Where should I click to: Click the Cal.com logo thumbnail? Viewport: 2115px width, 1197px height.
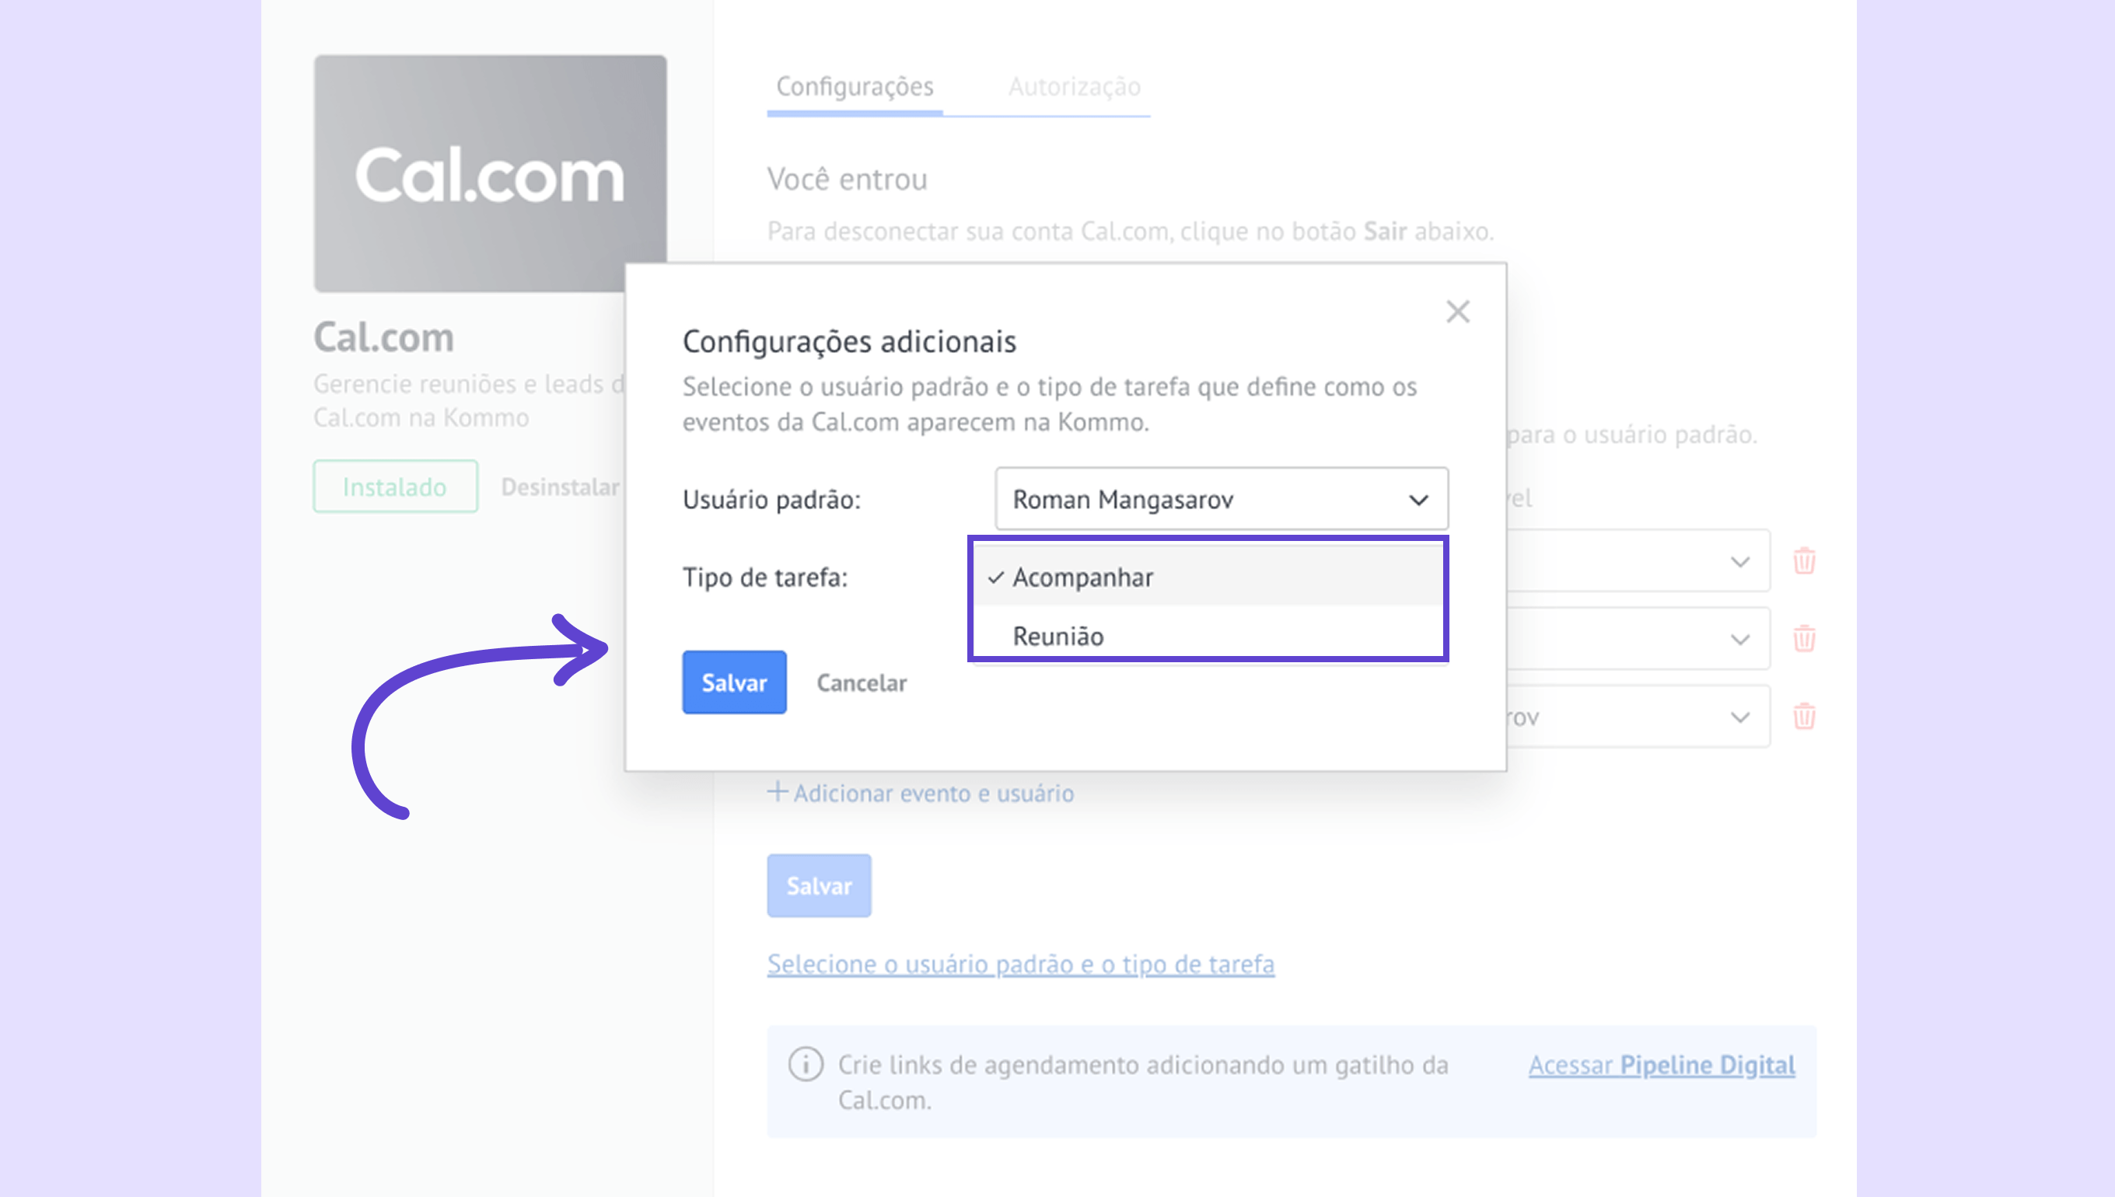coord(490,173)
